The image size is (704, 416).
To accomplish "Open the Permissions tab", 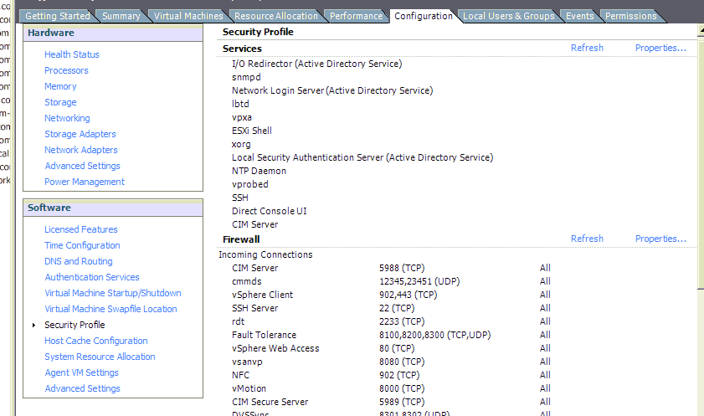I will (x=631, y=16).
